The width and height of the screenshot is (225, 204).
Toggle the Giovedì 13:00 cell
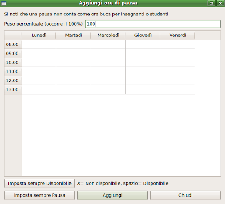point(143,90)
